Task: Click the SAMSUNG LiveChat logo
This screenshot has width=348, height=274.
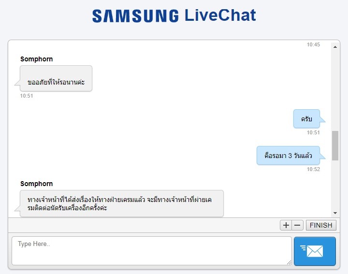Action: pos(174,15)
